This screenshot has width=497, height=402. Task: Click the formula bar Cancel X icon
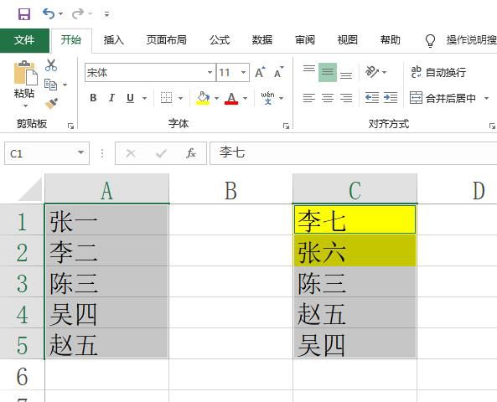[130, 153]
